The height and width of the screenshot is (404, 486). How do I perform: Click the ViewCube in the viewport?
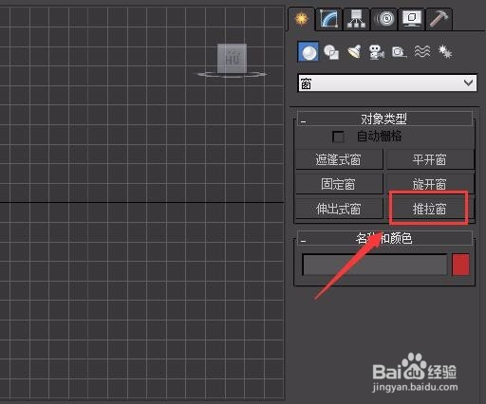coord(232,59)
